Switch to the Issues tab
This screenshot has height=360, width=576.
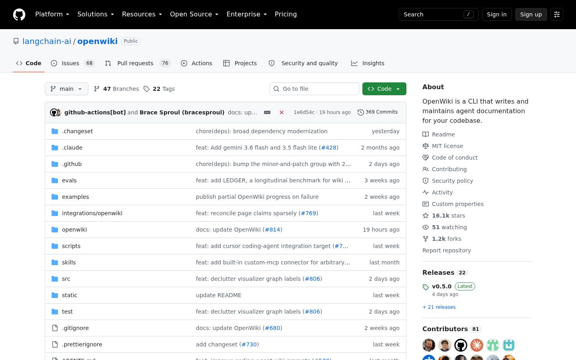(x=73, y=63)
